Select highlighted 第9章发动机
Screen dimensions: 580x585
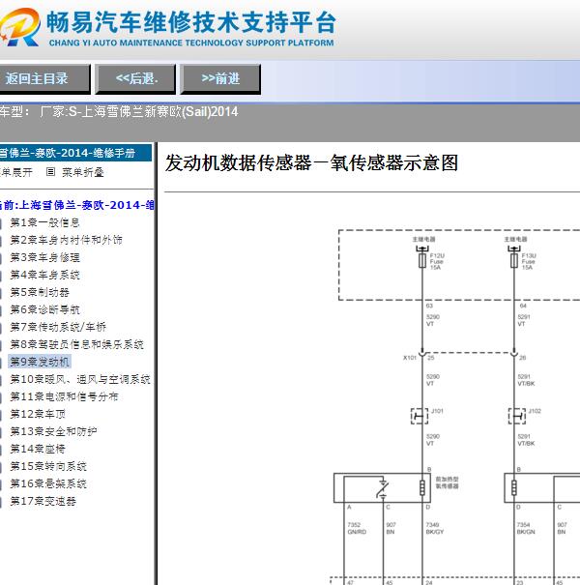(40, 362)
